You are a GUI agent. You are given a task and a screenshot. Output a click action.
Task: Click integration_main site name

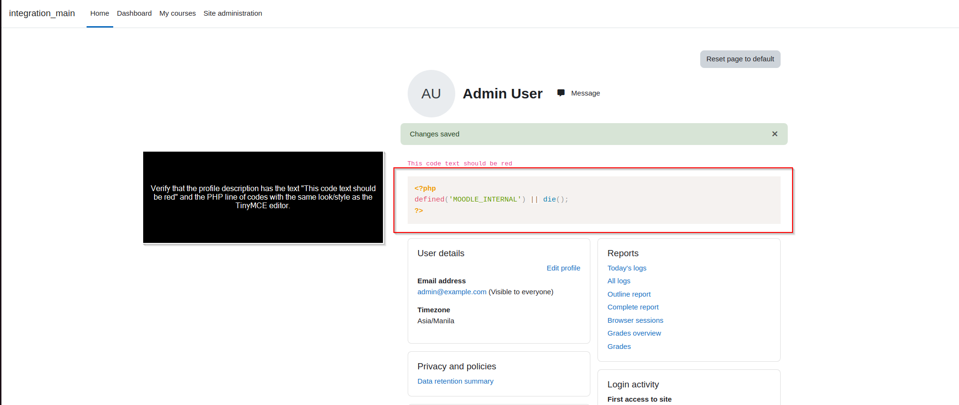point(42,13)
